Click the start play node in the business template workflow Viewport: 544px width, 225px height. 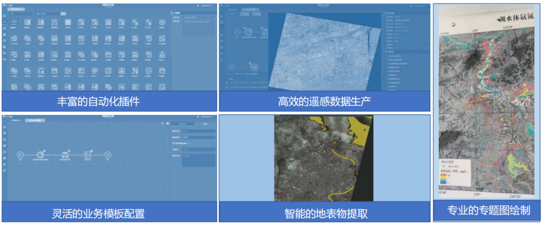[x=21, y=155]
